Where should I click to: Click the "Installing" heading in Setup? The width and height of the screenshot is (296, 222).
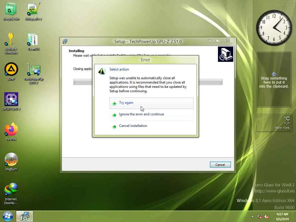(76, 51)
